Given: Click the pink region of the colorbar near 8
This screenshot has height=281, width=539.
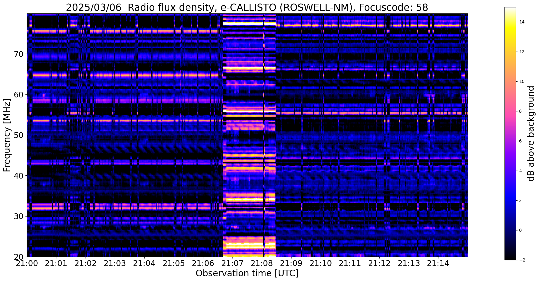Looking at the screenshot, I should [x=510, y=111].
